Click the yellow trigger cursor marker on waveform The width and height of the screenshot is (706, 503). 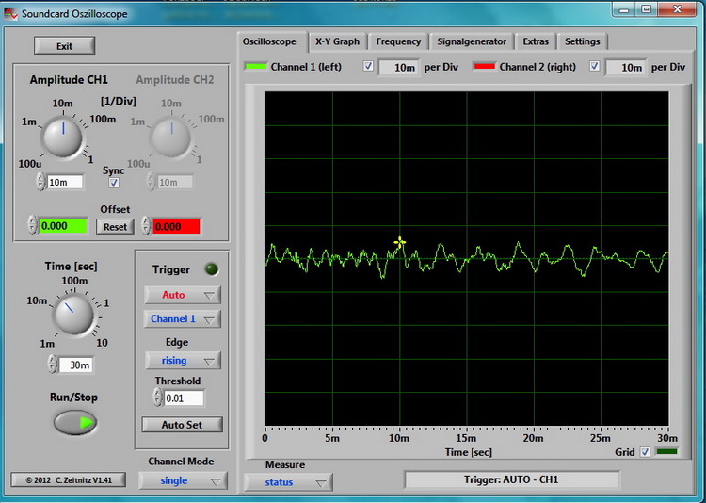coord(400,243)
